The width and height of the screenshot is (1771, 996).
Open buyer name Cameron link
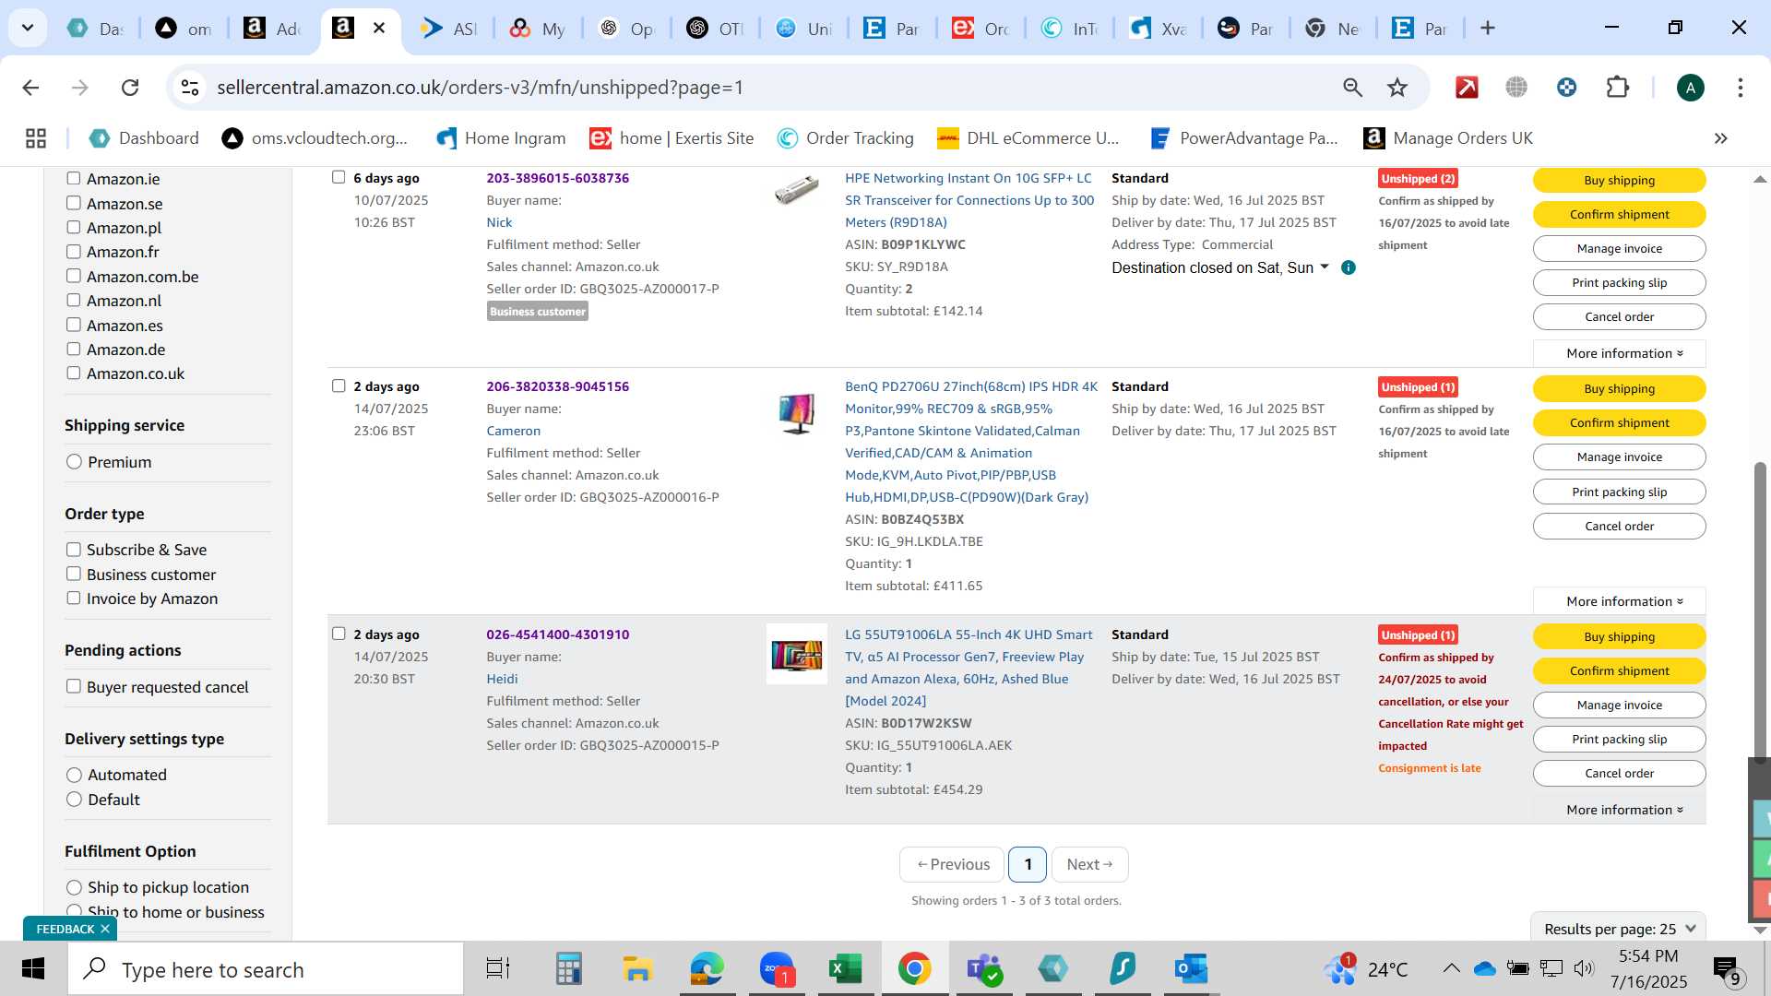514,431
